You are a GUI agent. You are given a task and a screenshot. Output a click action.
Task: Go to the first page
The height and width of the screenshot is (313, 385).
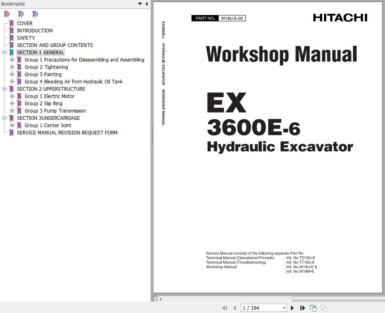[225, 308]
